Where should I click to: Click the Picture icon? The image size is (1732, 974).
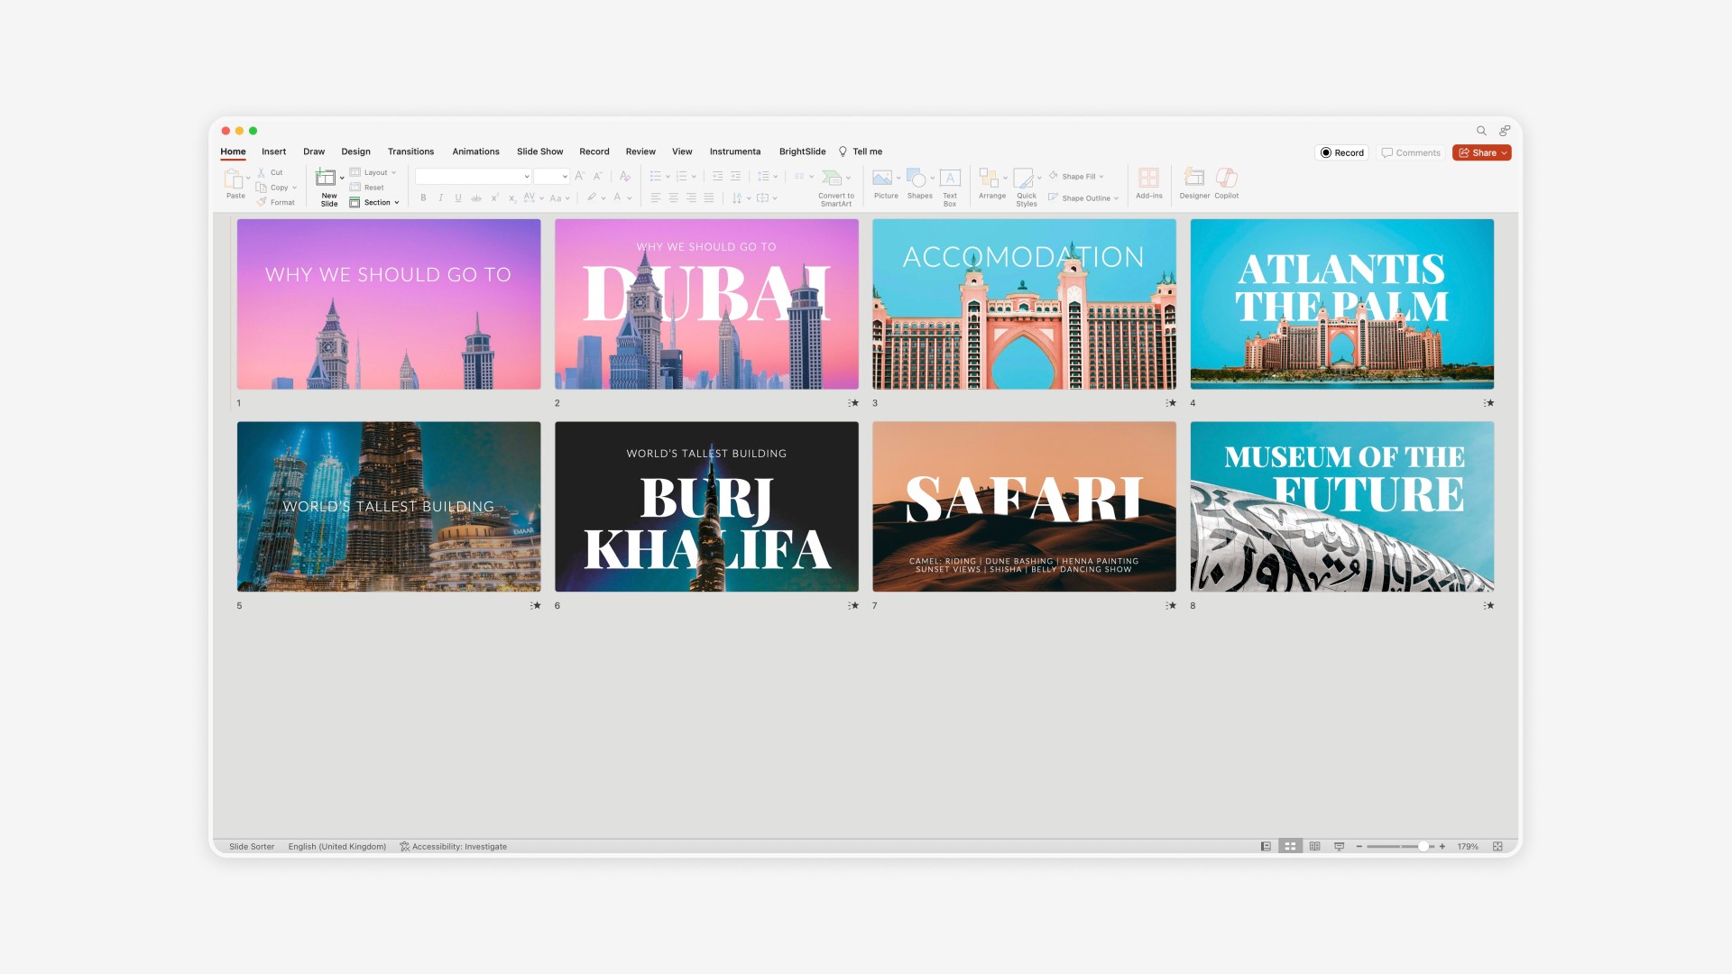point(883,179)
